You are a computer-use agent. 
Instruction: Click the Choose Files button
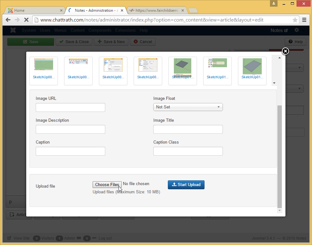coord(107,184)
